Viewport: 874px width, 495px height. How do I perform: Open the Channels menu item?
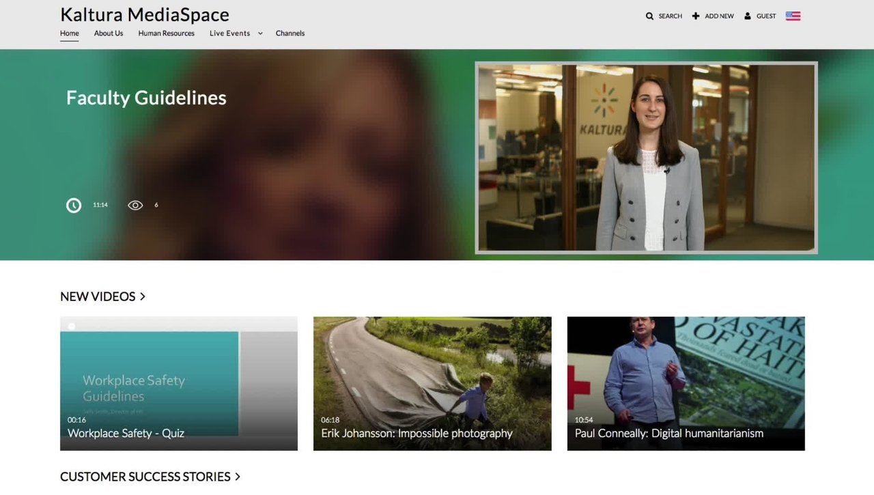[x=290, y=33]
